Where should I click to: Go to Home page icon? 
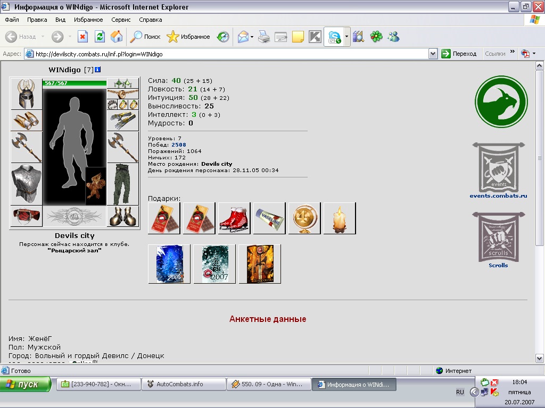pos(117,37)
